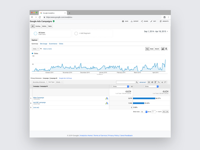The width and height of the screenshot is (200, 150).
Task: Set chart granularity to Week
Action: [152, 49]
